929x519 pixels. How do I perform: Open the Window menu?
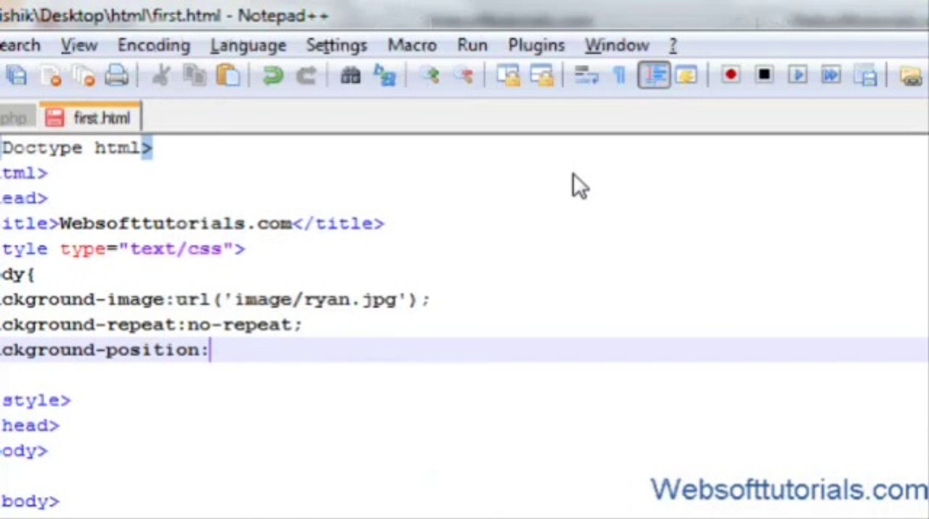click(x=616, y=45)
